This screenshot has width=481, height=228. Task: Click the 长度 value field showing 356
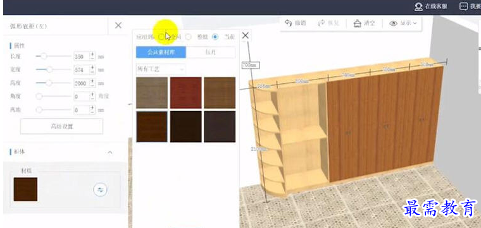click(x=81, y=57)
